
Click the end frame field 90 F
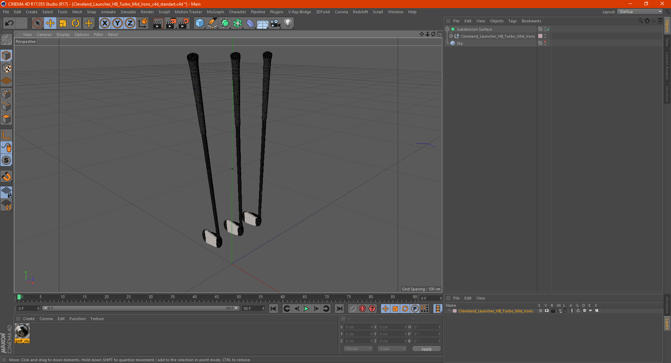253,309
